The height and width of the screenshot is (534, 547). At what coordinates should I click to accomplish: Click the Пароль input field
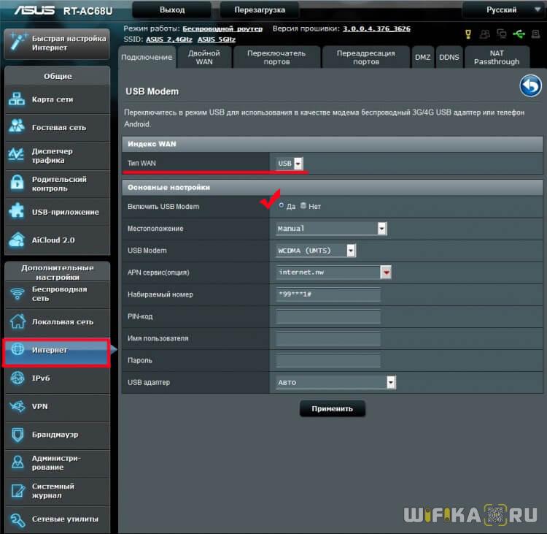[328, 360]
